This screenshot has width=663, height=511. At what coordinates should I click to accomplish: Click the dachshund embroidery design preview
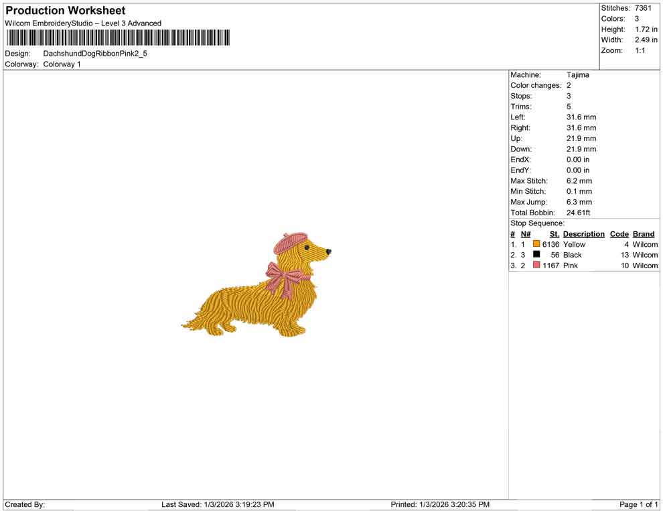click(x=256, y=284)
